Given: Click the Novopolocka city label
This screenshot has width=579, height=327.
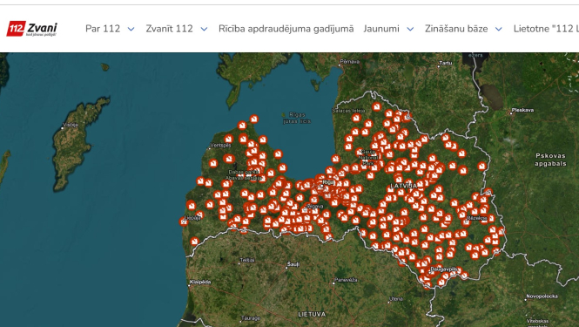Looking at the screenshot, I should tap(542, 296).
